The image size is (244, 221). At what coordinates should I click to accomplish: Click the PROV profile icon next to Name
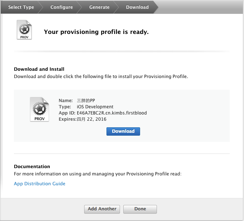40,109
